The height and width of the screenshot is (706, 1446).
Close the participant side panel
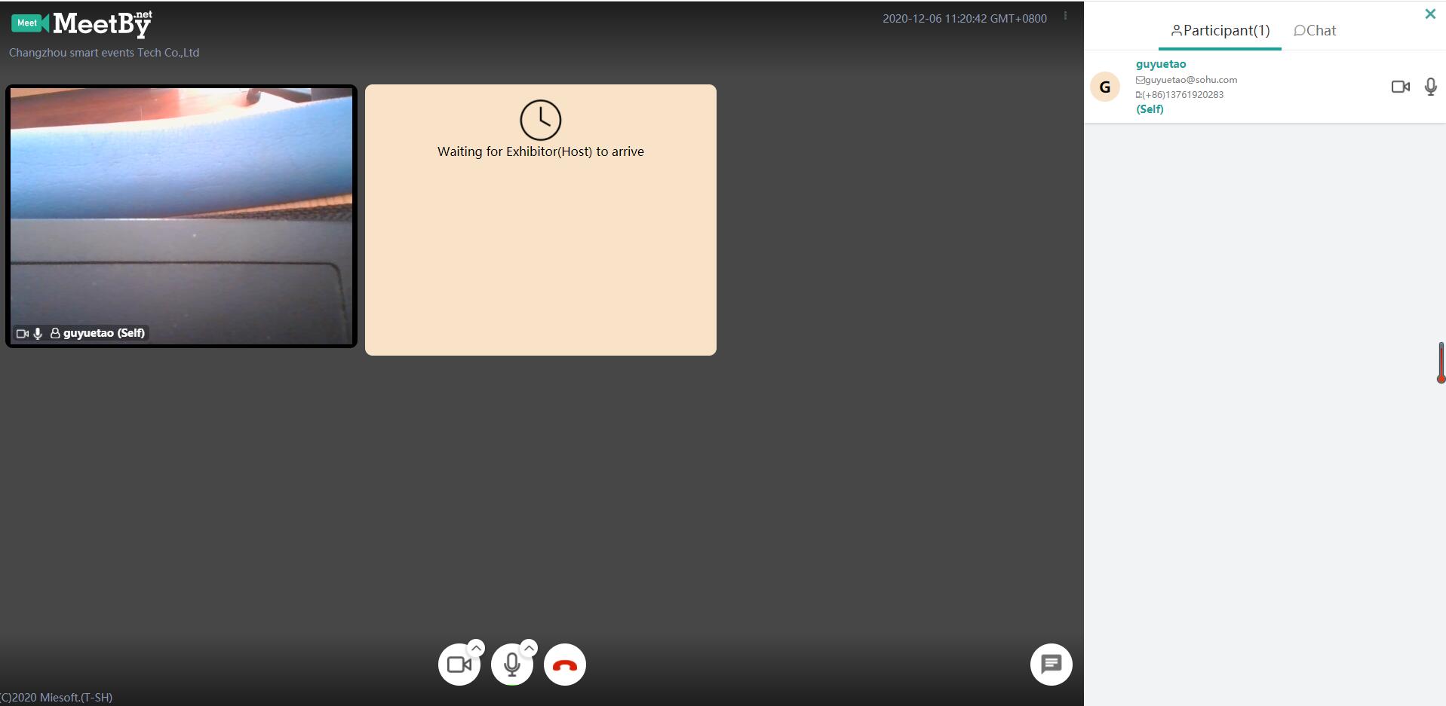(1429, 14)
